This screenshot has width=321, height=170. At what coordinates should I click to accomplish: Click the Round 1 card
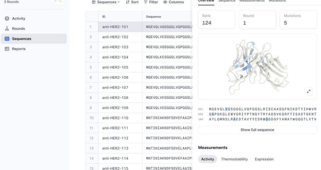(257, 20)
